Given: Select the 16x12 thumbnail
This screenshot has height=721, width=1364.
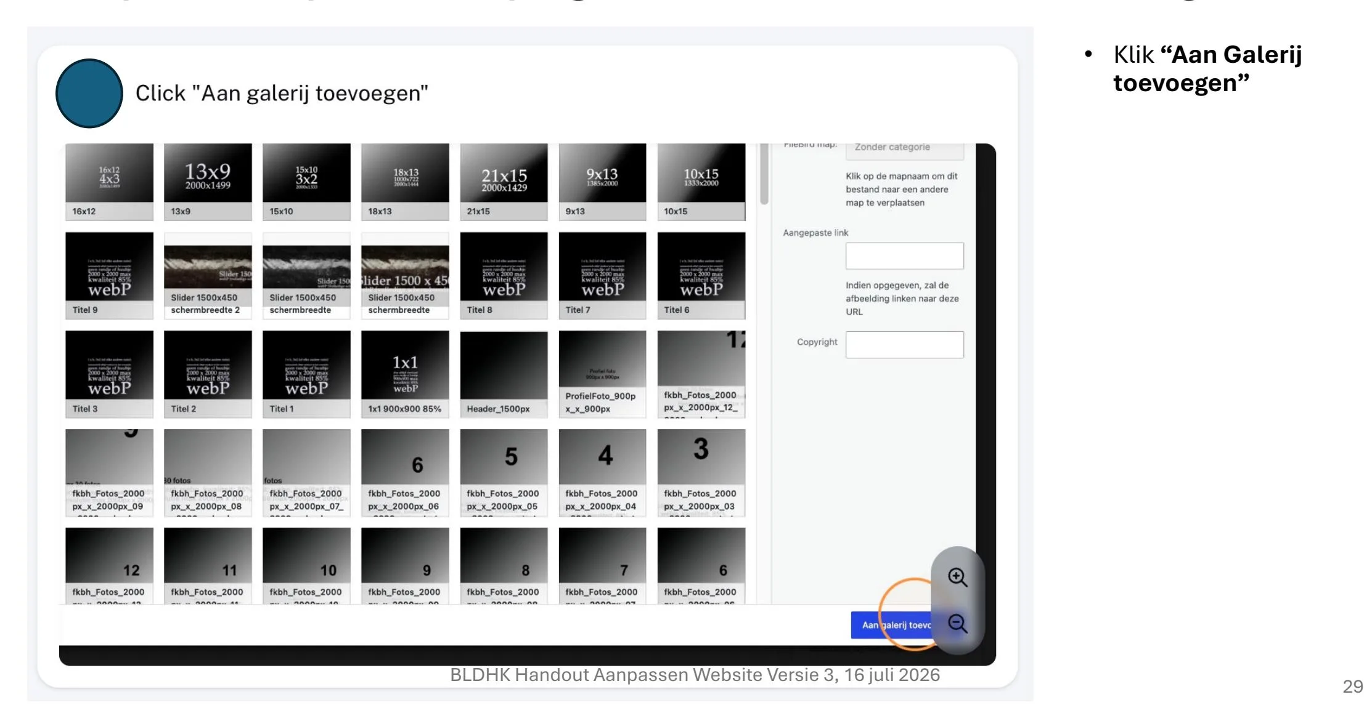Looking at the screenshot, I should [109, 182].
